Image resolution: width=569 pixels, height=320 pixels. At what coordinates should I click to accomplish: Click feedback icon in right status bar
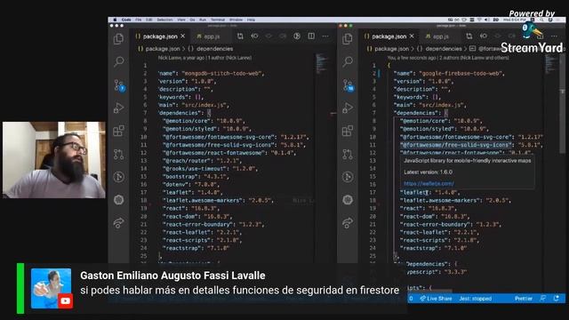[543, 299]
